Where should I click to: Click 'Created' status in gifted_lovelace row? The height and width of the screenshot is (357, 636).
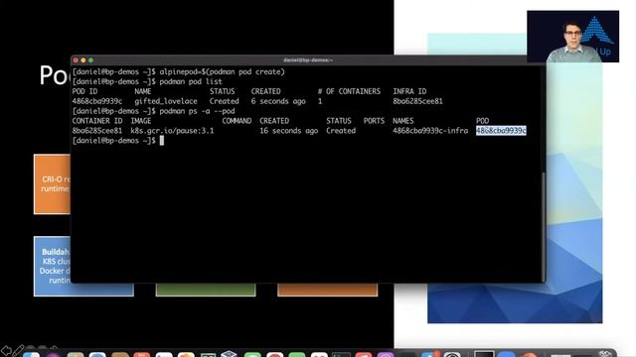tap(224, 101)
